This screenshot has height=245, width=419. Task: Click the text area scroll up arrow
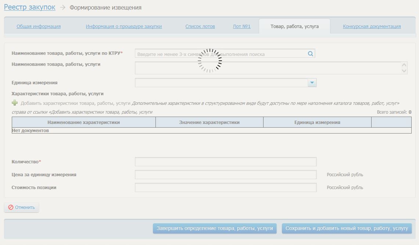point(404,65)
